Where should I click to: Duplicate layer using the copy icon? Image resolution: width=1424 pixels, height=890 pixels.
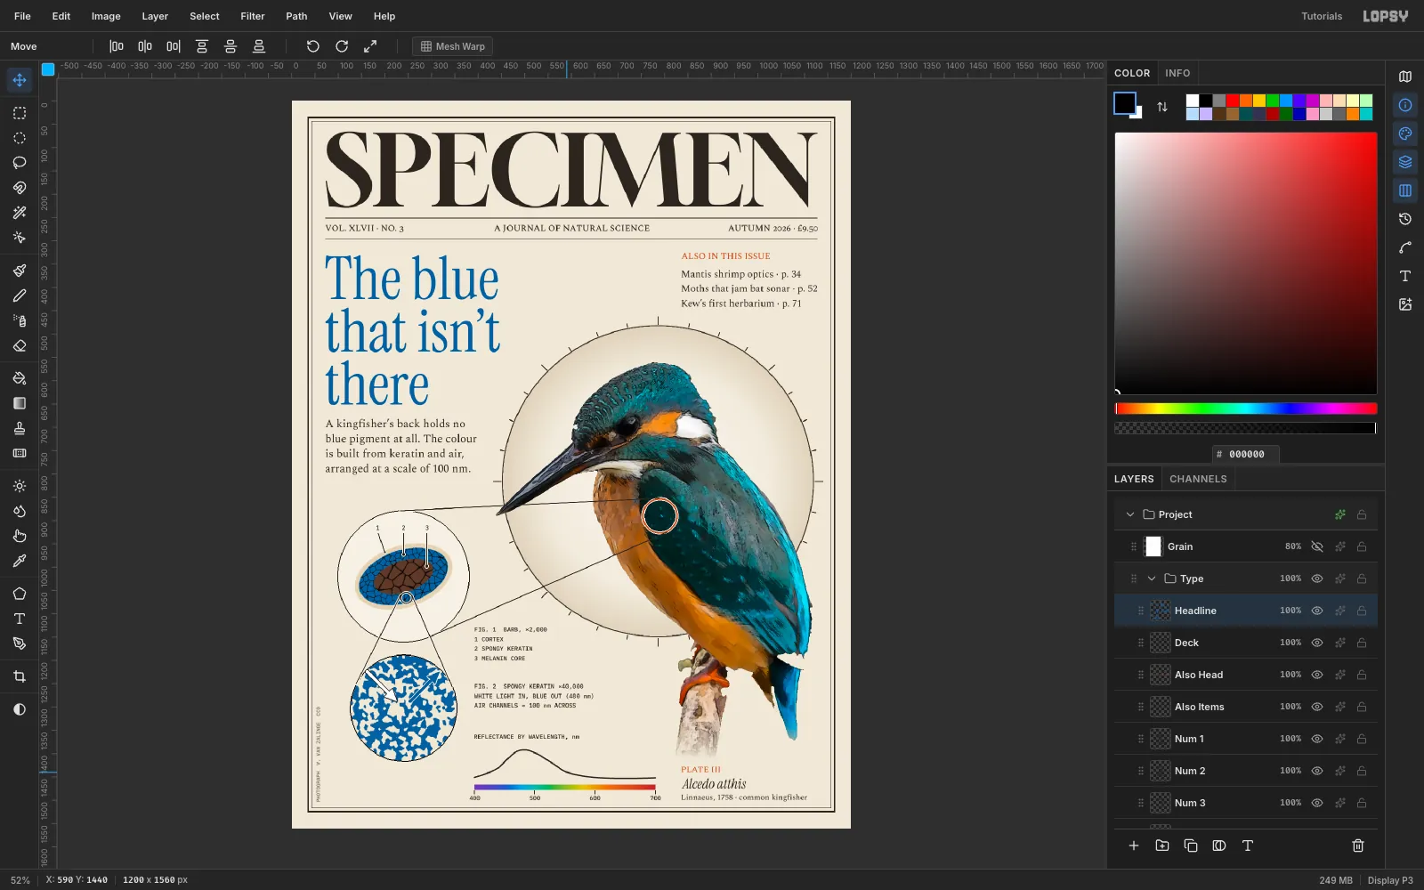pos(1191,845)
